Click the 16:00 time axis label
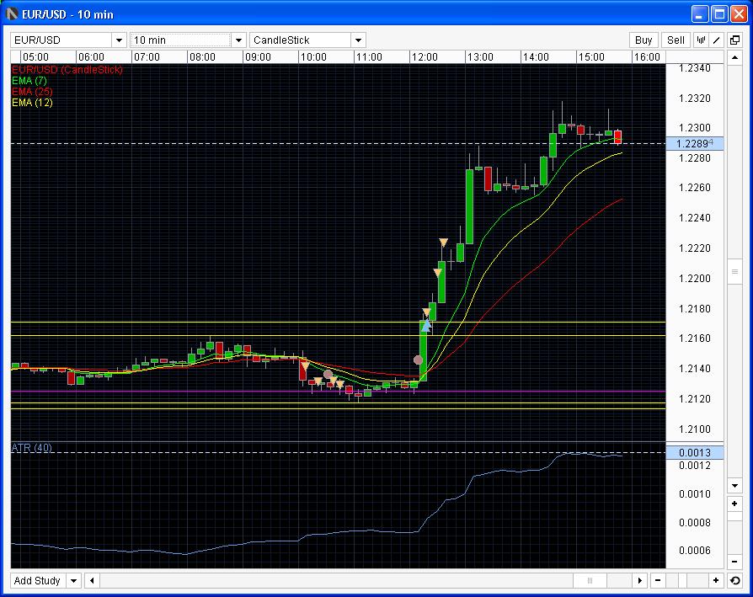 point(647,57)
